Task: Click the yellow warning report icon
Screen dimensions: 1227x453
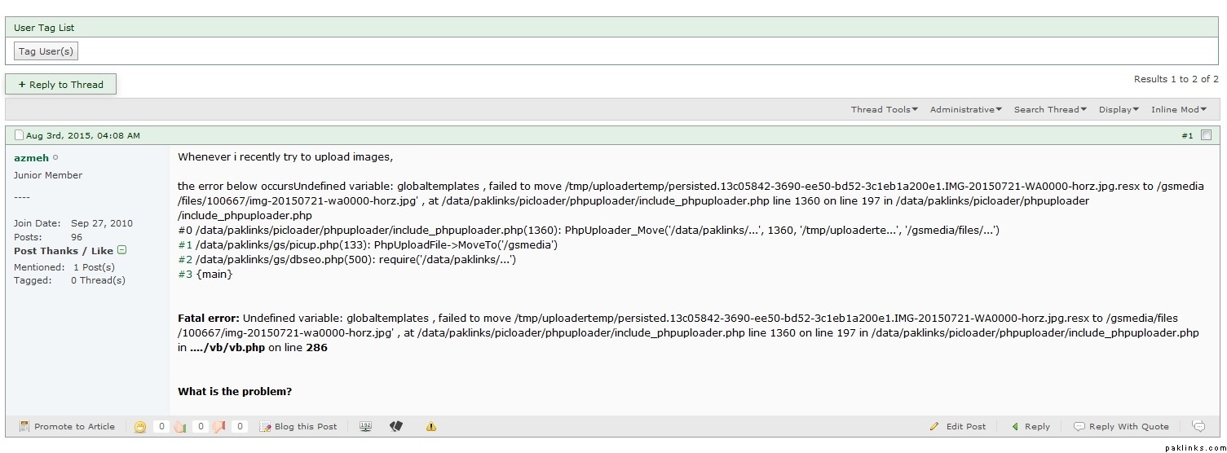Action: (431, 426)
